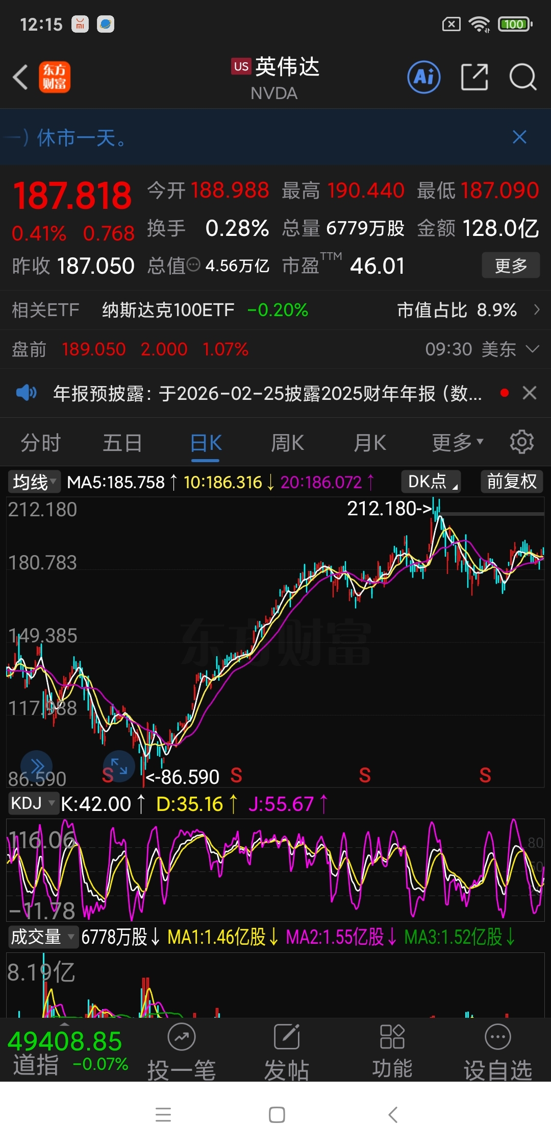The height and width of the screenshot is (1148, 551).
Task: Tap the 总值 info face icon
Action: pos(193,265)
